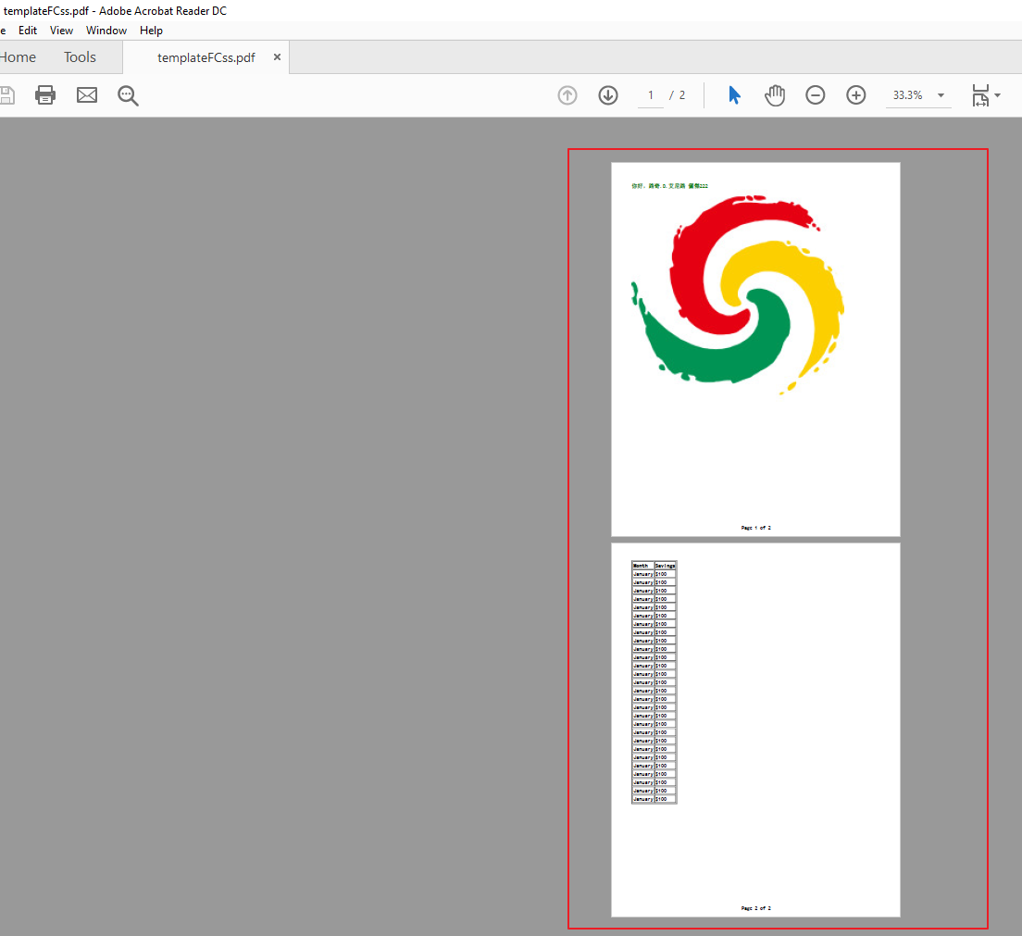Click inside the page number field
Image resolution: width=1022 pixels, height=936 pixels.
pos(650,94)
